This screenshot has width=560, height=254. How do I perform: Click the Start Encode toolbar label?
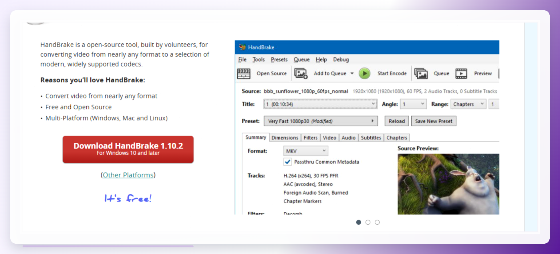(x=392, y=73)
